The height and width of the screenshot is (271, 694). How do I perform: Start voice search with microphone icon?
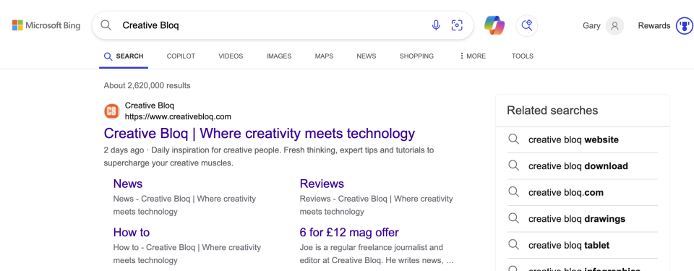tap(436, 25)
